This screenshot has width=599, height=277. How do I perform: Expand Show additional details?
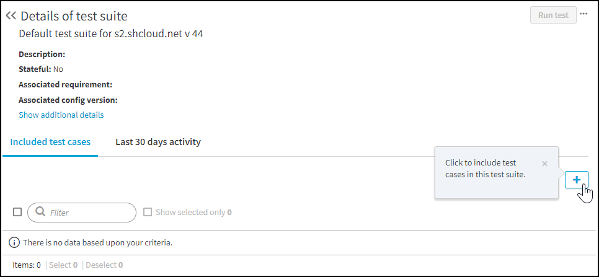pos(61,115)
